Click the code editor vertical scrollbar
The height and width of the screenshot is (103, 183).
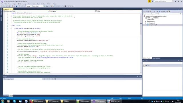(x=141, y=43)
